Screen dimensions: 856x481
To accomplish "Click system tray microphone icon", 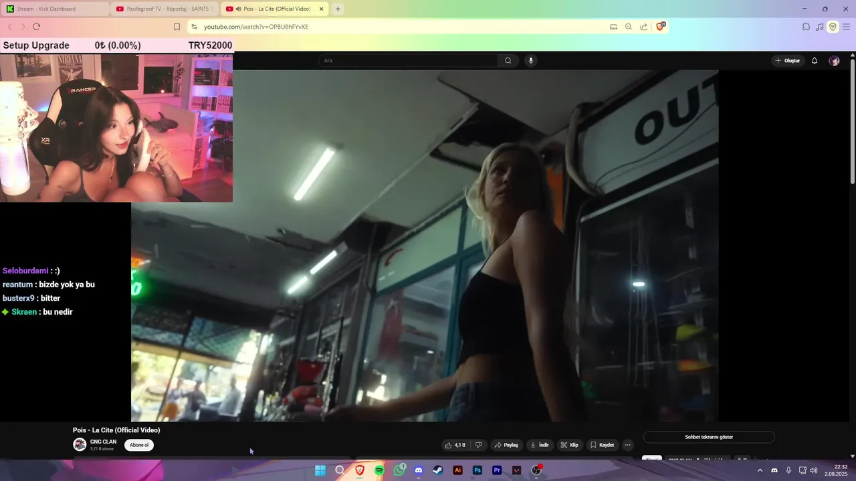I will (x=788, y=470).
